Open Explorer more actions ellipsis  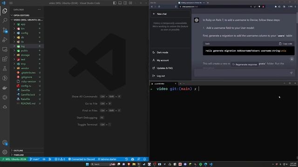(x=39, y=9)
